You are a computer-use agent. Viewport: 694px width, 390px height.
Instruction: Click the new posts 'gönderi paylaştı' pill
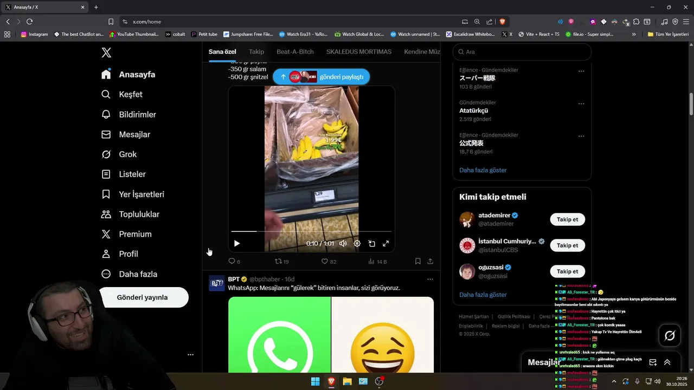coord(322,77)
